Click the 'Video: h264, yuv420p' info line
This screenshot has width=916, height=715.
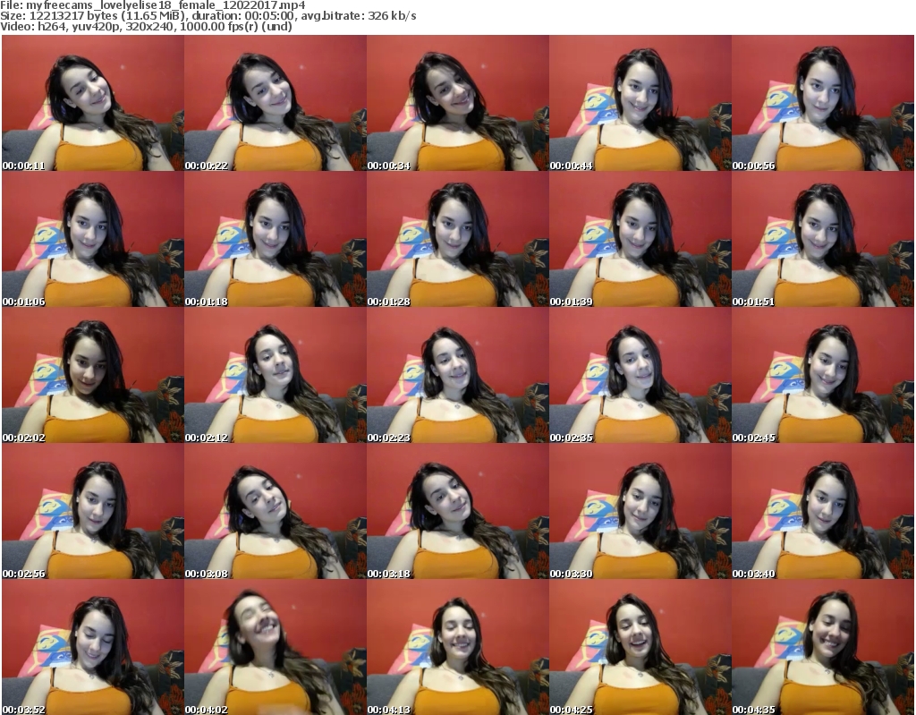coord(146,26)
